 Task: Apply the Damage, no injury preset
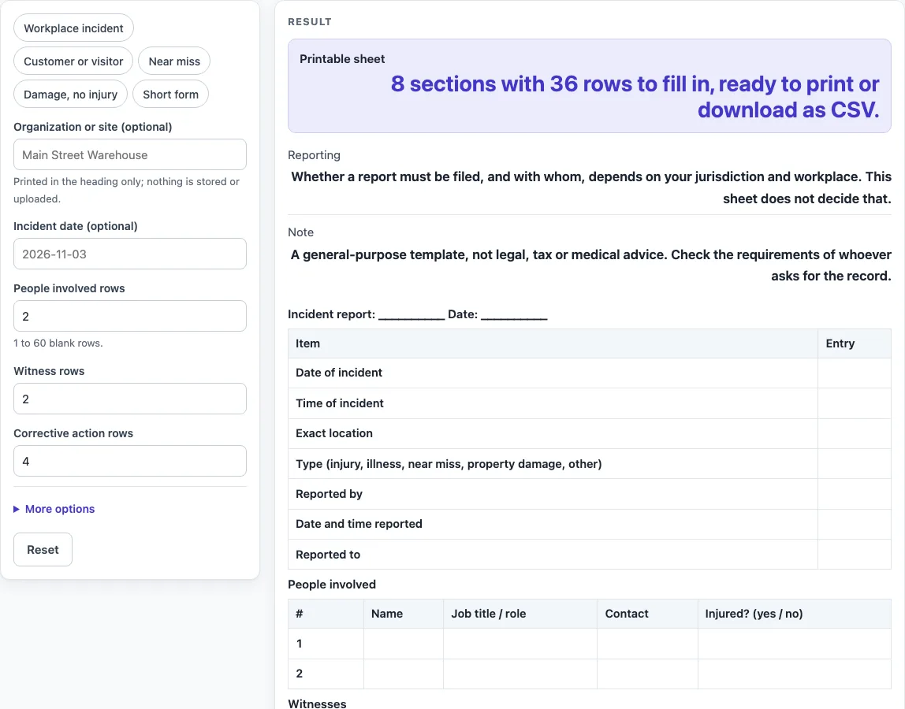(70, 94)
